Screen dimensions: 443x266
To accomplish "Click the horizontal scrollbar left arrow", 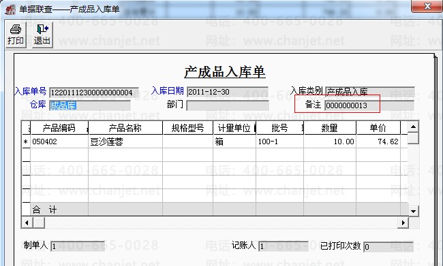I will click(27, 222).
